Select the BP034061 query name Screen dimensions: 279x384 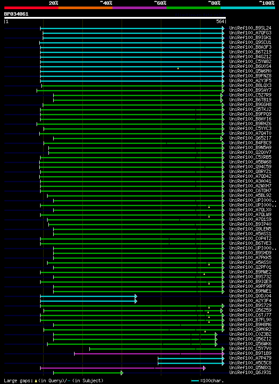(x=16, y=14)
